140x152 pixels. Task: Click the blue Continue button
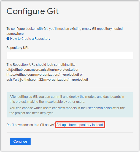(20, 141)
